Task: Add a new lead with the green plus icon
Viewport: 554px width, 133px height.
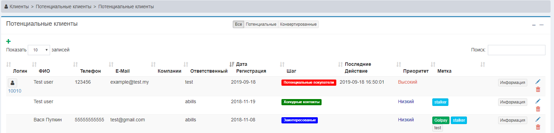Action: pyautogui.click(x=9, y=41)
